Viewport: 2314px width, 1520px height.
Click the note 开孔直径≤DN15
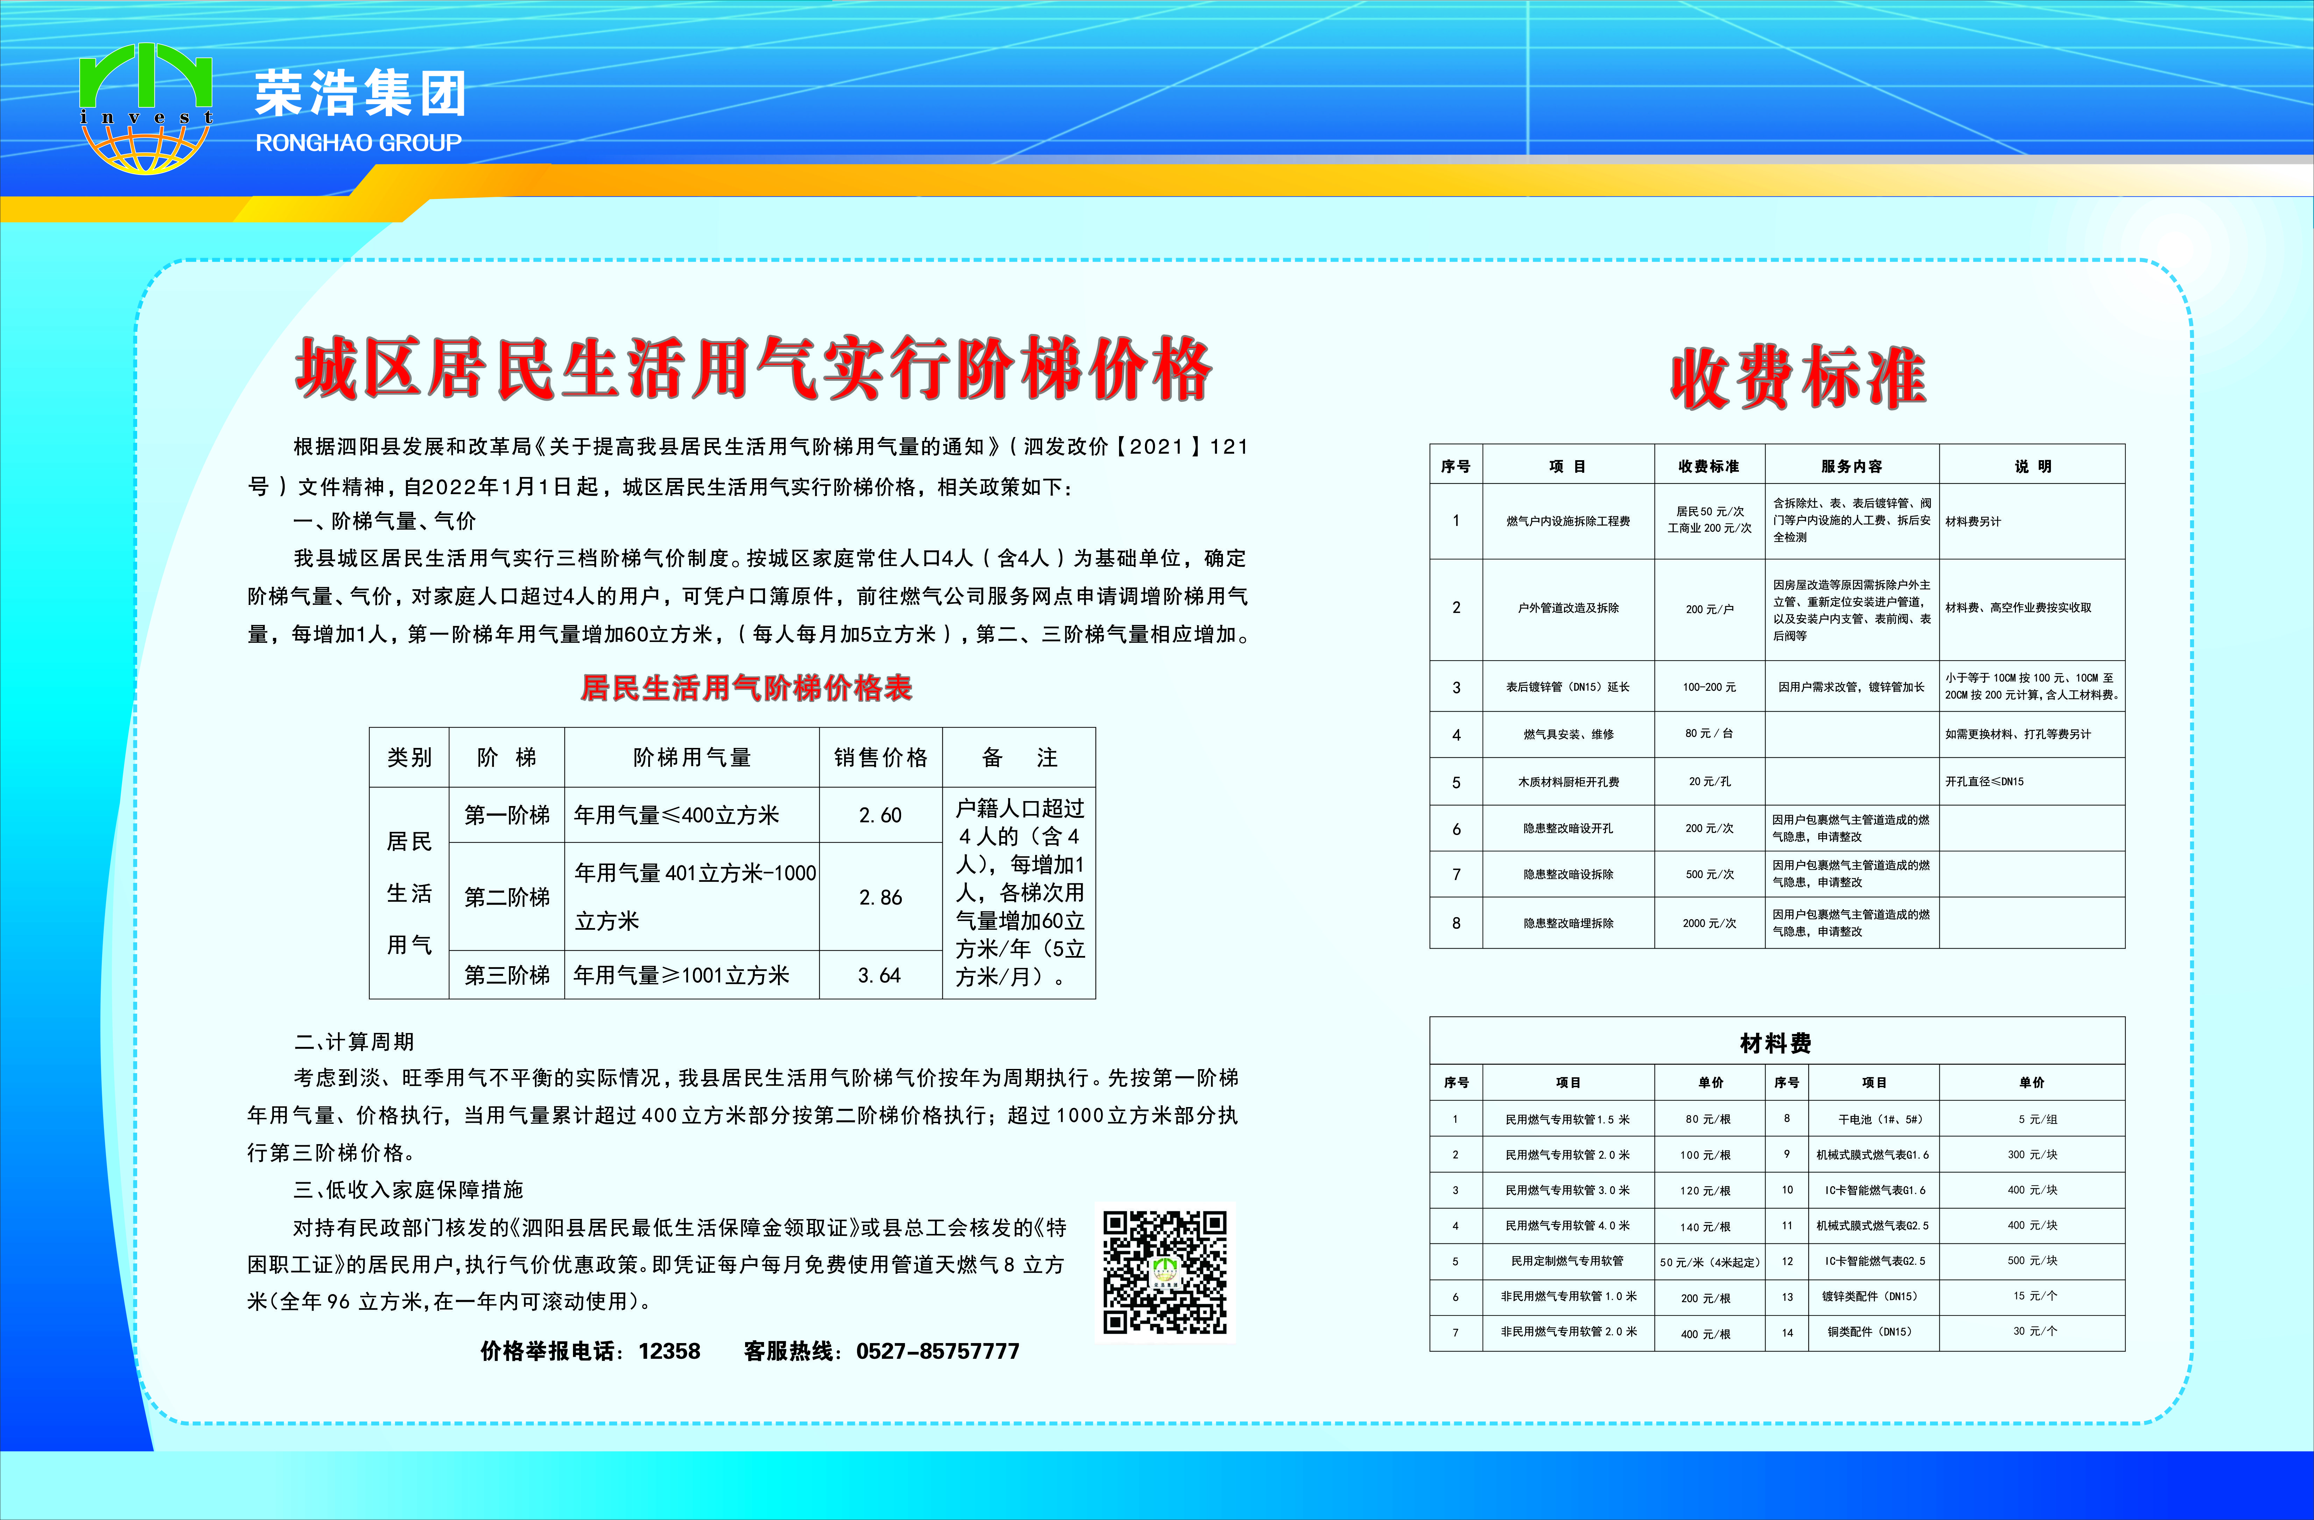click(x=1984, y=782)
